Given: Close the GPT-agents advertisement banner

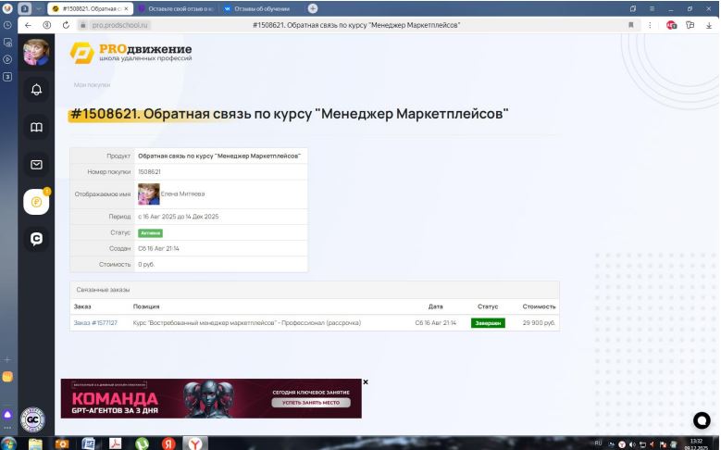Looking at the screenshot, I should point(366,381).
